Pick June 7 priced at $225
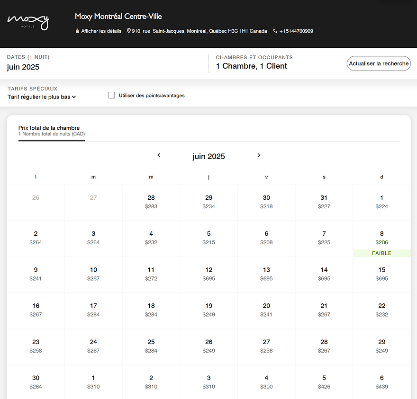The width and height of the screenshot is (417, 399). 324,239
